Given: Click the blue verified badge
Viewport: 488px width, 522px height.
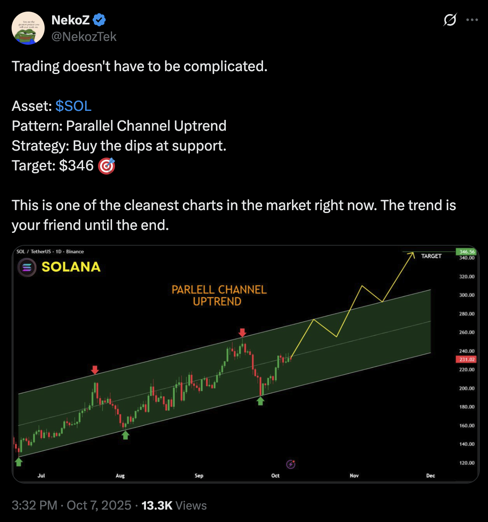Looking at the screenshot, I should point(99,19).
